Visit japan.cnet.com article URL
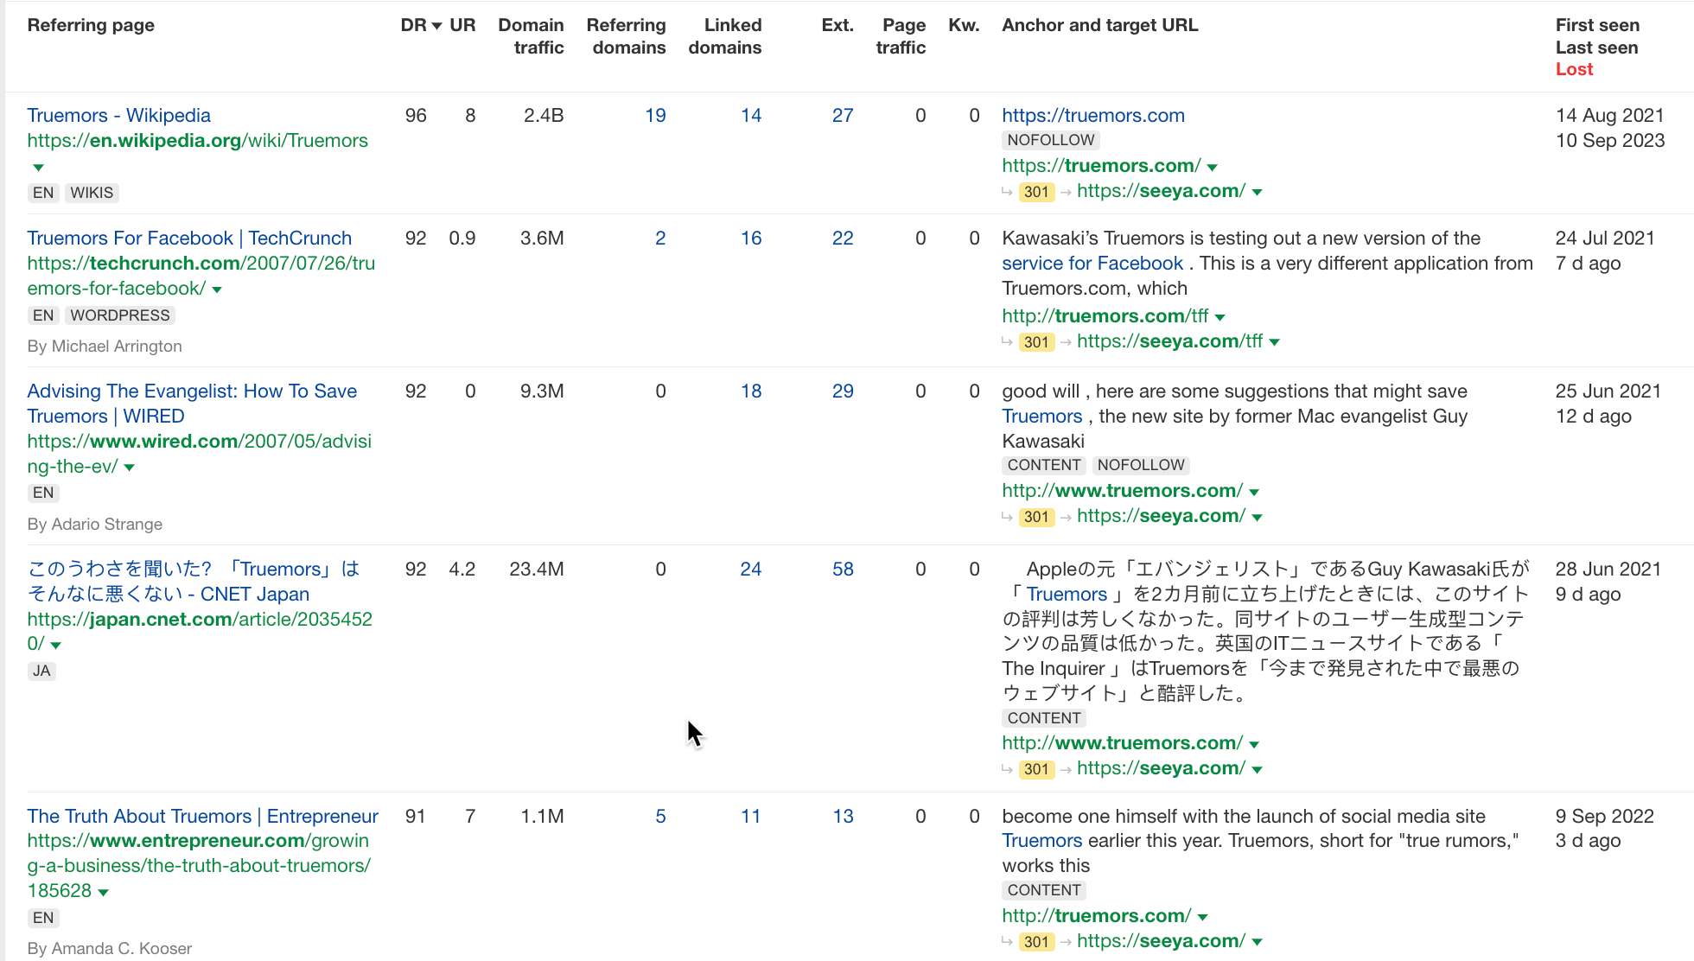This screenshot has width=1694, height=961. pyautogui.click(x=200, y=632)
